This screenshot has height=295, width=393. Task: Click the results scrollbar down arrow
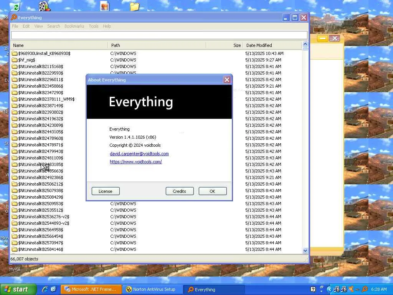[x=305, y=250]
